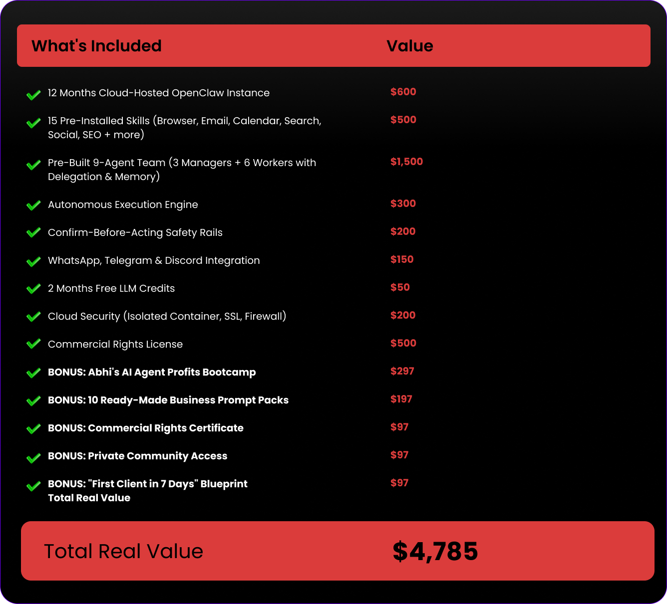667x604 pixels.
Task: Click the $1,500 value price
Action: point(406,162)
